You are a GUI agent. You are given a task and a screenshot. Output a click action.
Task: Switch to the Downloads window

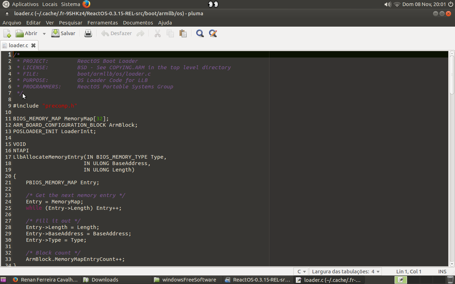116,280
